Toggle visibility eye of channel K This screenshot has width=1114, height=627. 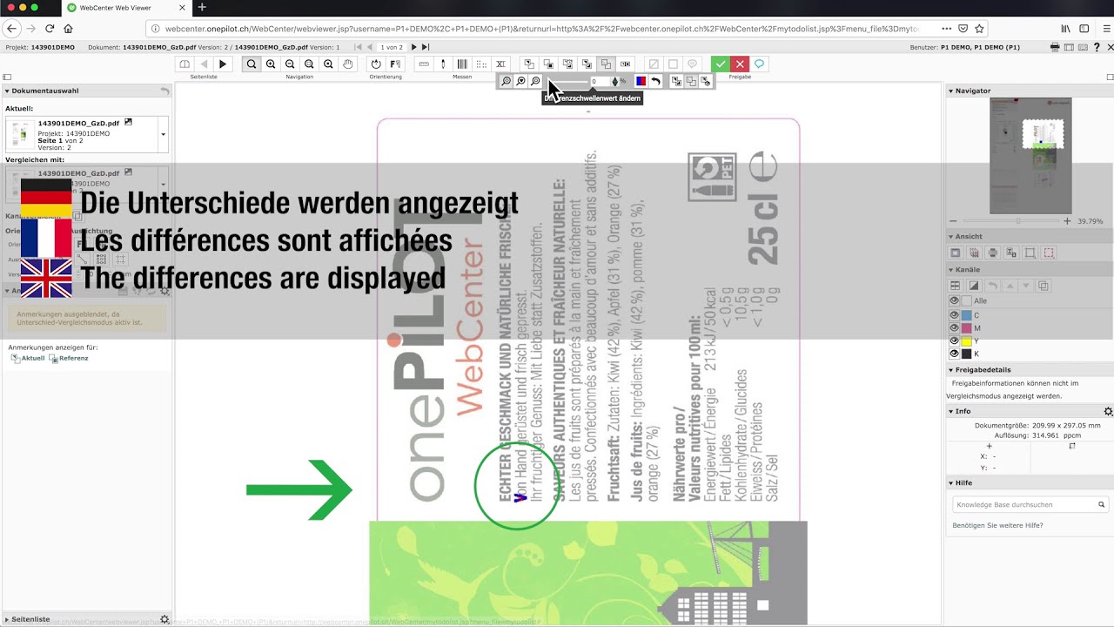[x=954, y=354]
